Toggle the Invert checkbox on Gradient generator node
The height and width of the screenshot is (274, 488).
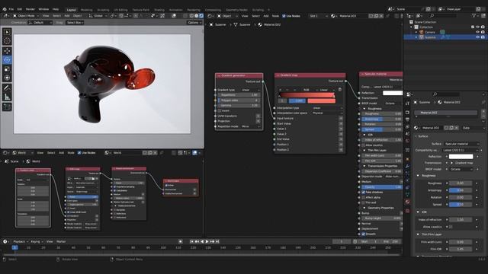point(220,110)
